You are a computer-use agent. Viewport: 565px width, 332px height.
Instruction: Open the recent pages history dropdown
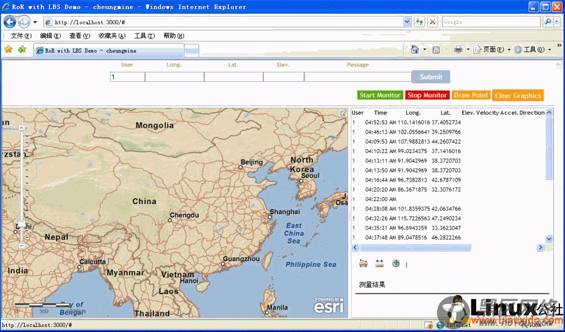coord(35,23)
